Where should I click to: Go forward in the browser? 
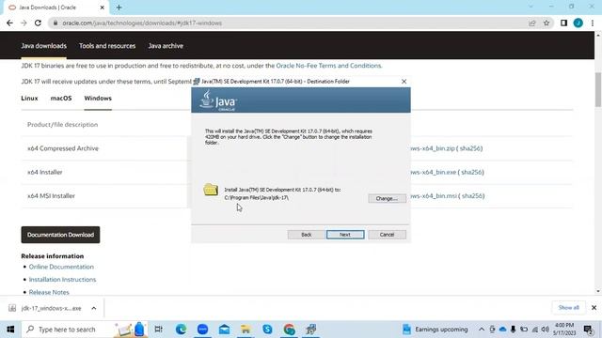pos(24,23)
